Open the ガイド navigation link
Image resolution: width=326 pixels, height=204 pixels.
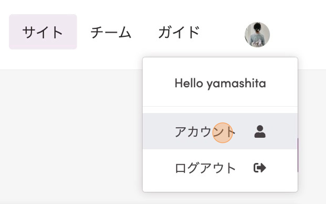pos(179,32)
